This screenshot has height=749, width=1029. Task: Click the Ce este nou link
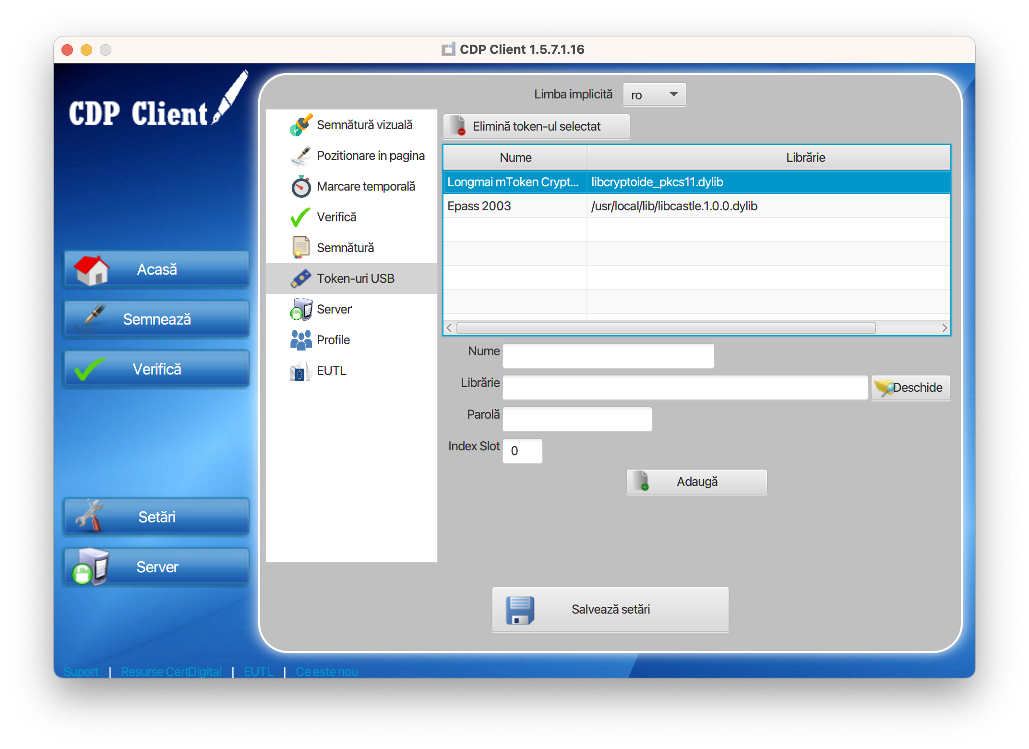(326, 672)
